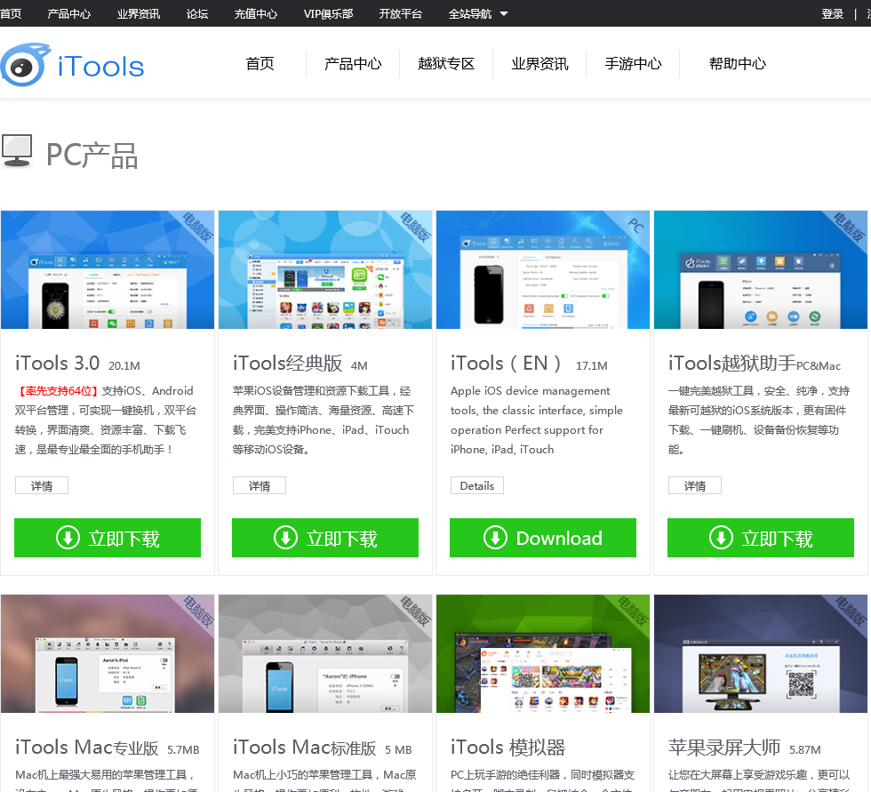The height and width of the screenshot is (792, 871).
Task: Click the iTools越狱助手 title
Action: click(732, 364)
